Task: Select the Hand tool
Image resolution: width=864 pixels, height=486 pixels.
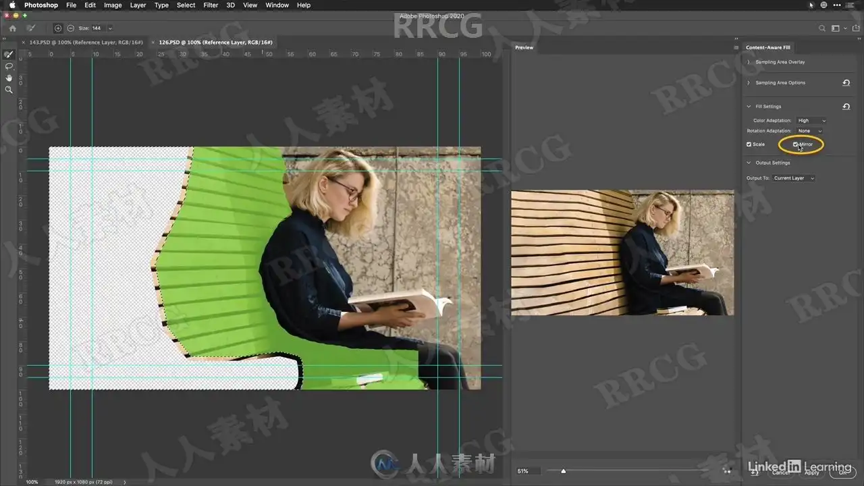Action: point(9,78)
